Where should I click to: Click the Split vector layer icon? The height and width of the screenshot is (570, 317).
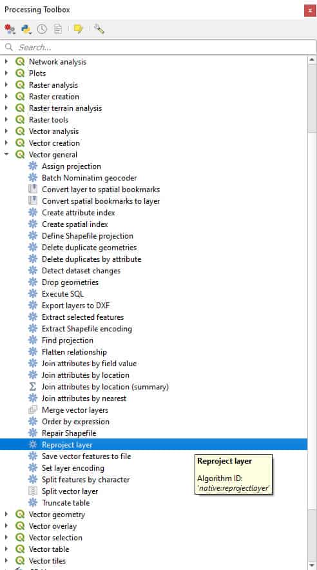33,491
